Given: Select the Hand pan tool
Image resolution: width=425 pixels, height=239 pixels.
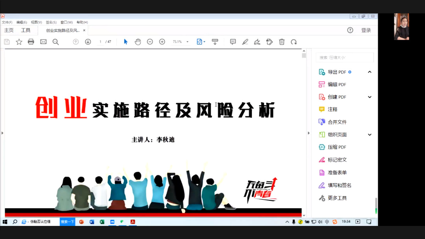Looking at the screenshot, I should (138, 42).
